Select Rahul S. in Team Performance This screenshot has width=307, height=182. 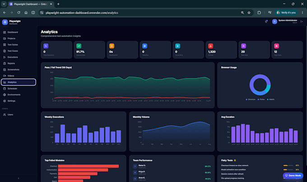172,166
